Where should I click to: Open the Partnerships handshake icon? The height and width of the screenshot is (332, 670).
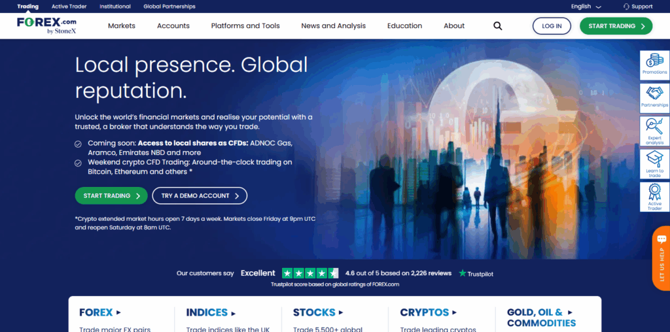654,93
